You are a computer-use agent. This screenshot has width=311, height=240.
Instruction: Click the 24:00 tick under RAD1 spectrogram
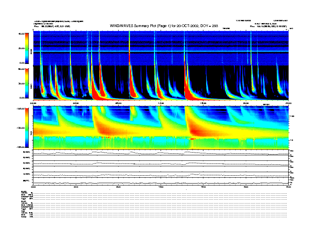288,103
